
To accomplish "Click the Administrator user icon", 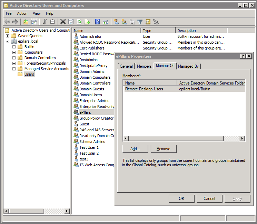I will (76, 36).
